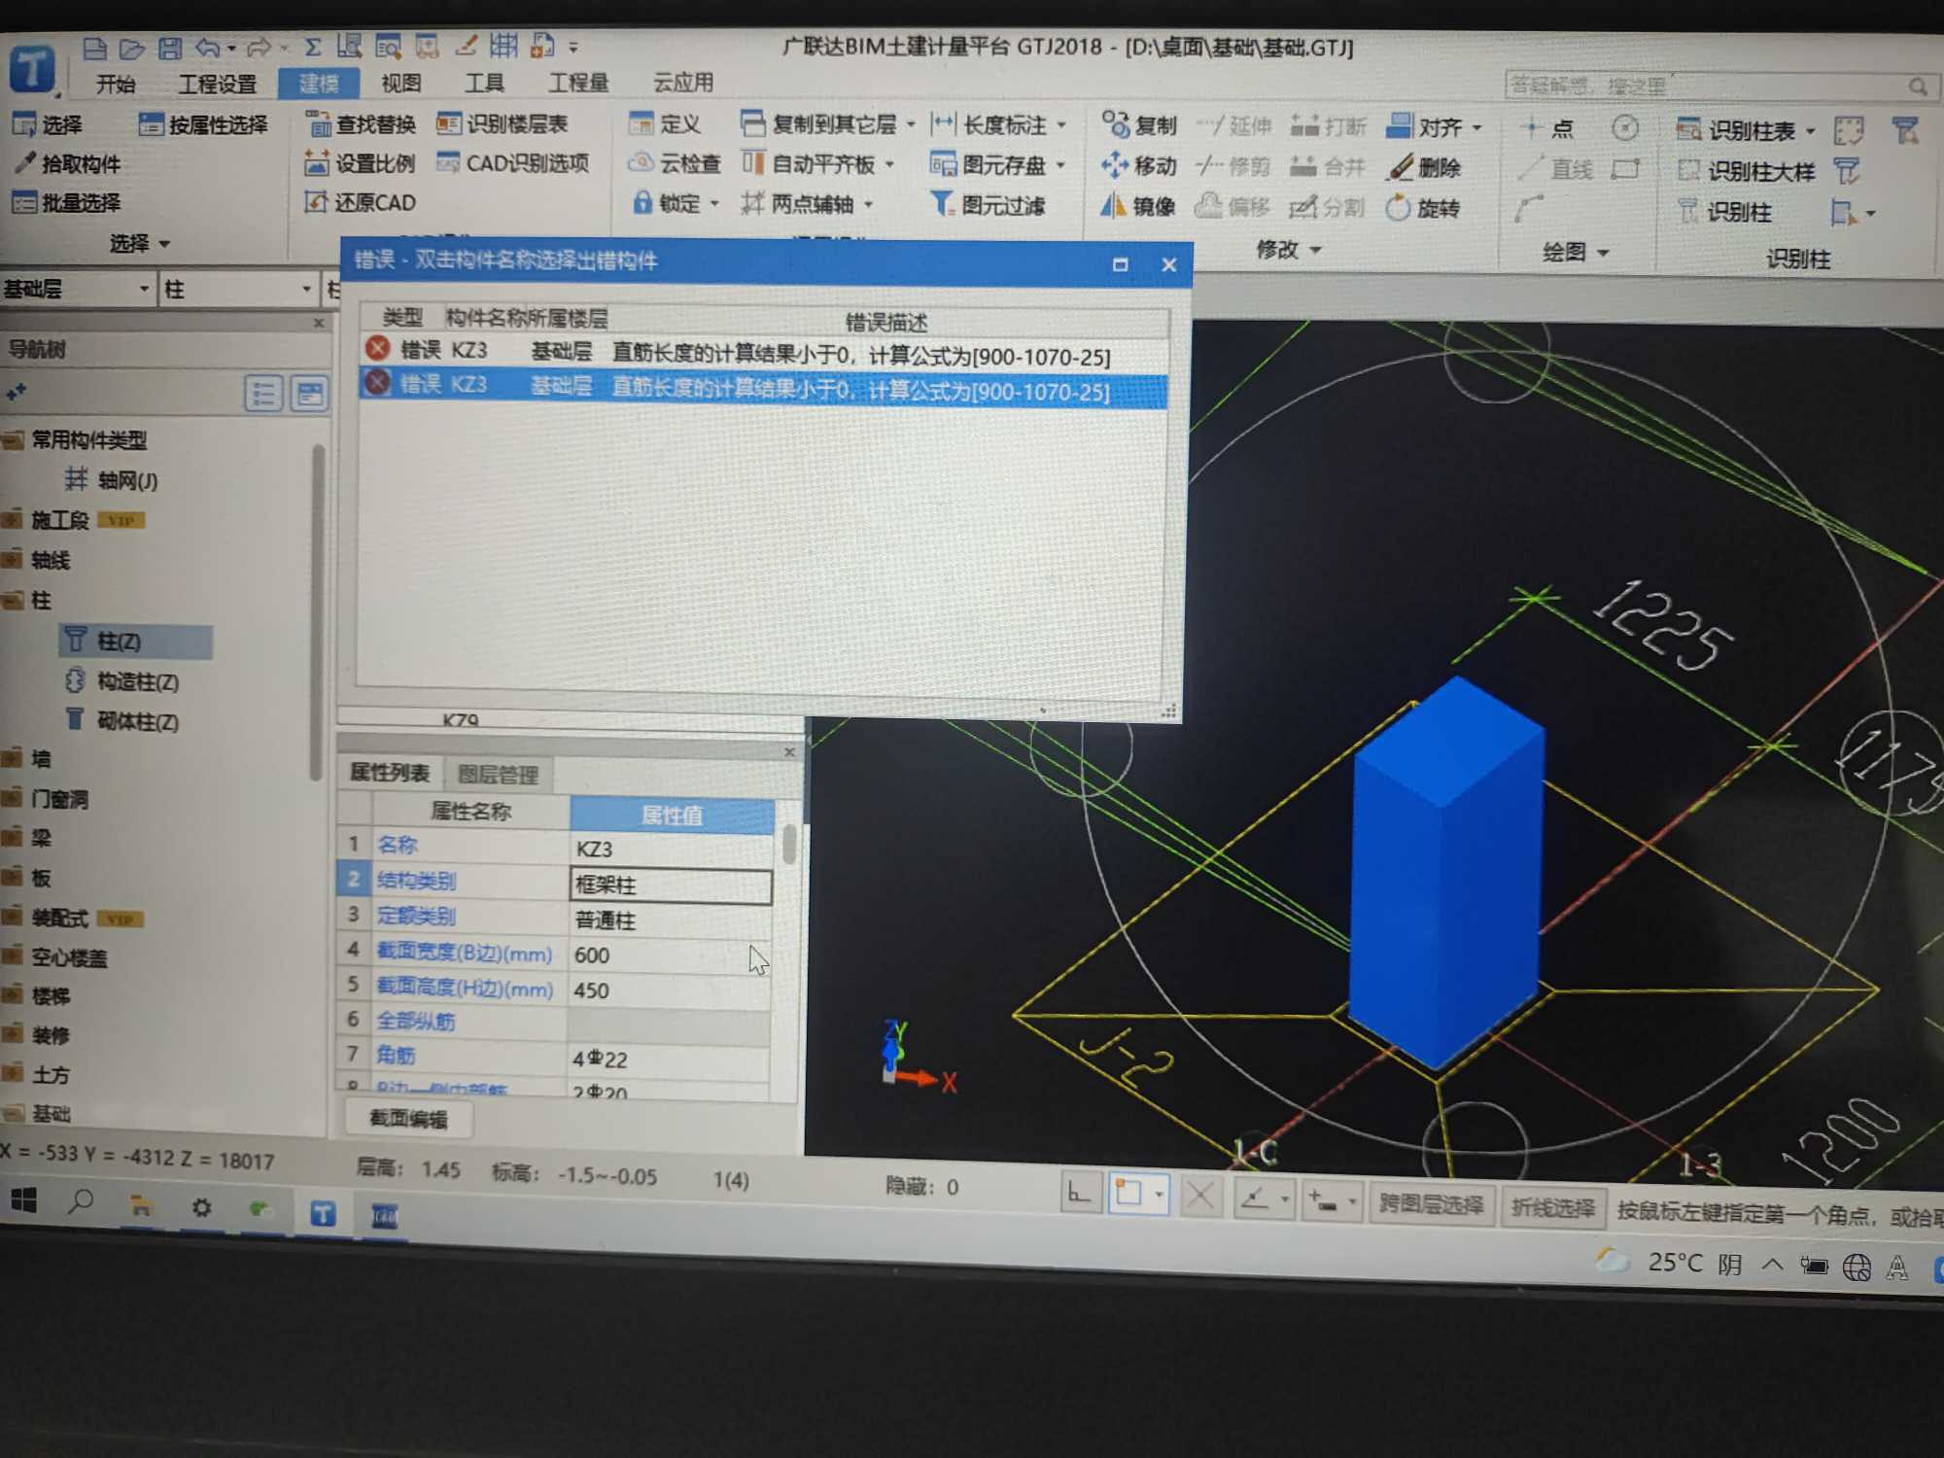Open the 对齐 dropdown arrow
The image size is (1944, 1458).
[x=1476, y=127]
